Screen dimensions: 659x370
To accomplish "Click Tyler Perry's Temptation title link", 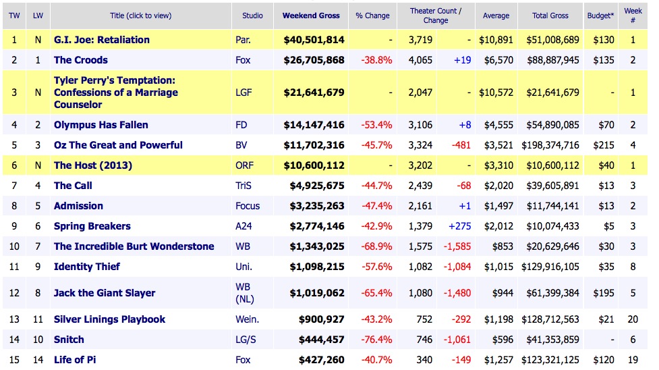I will [116, 92].
